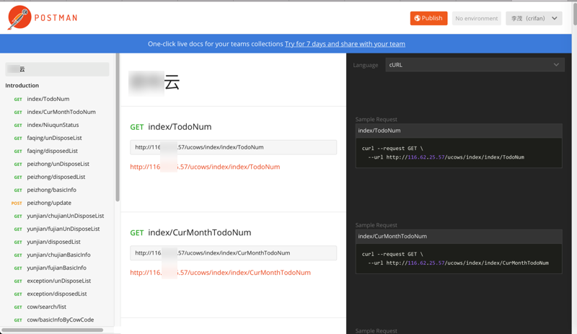Image resolution: width=577 pixels, height=334 pixels.
Task: Expand the crifan user account dropdown
Action: pos(534,19)
